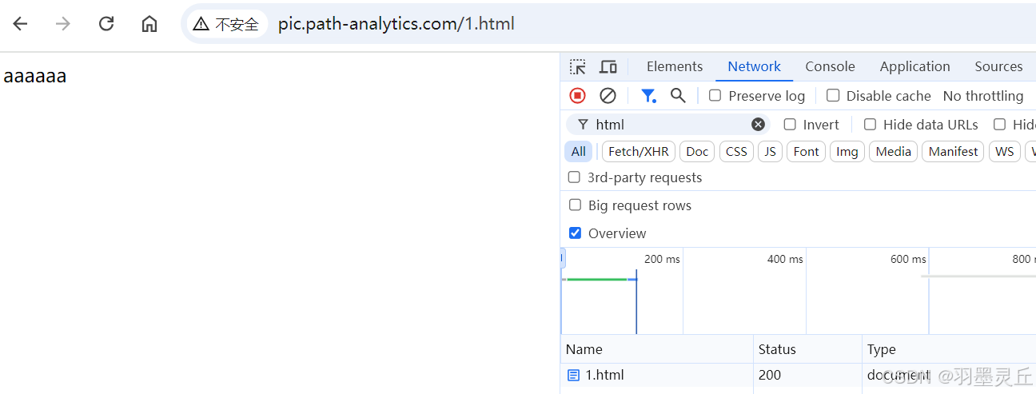
Task: Filter requests by Fetch/XHR type
Action: pos(638,152)
